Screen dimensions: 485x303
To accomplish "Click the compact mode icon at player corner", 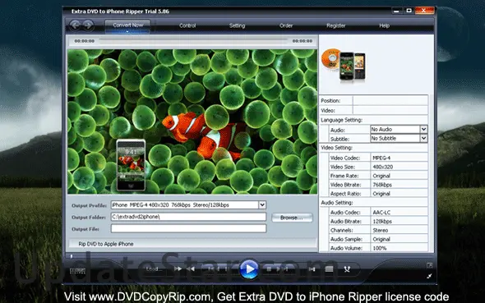I will coord(430,265).
